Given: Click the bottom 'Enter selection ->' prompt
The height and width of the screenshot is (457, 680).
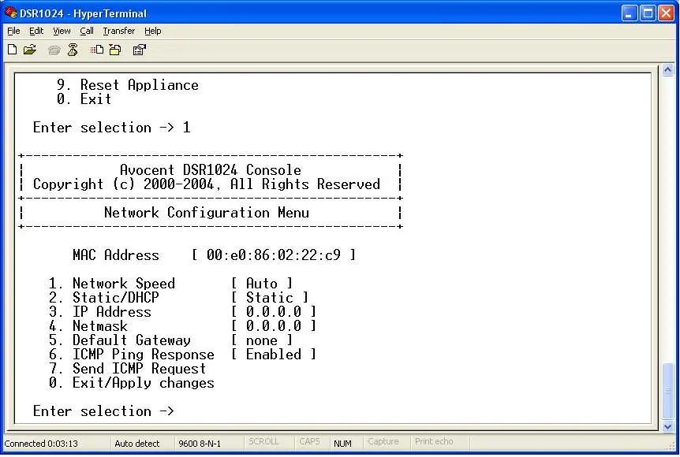Looking at the screenshot, I should click(x=103, y=411).
